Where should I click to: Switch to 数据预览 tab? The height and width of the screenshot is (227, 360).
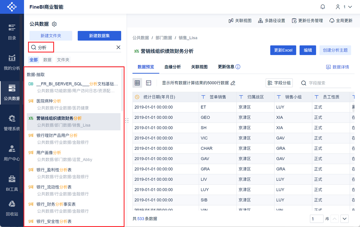pos(146,67)
